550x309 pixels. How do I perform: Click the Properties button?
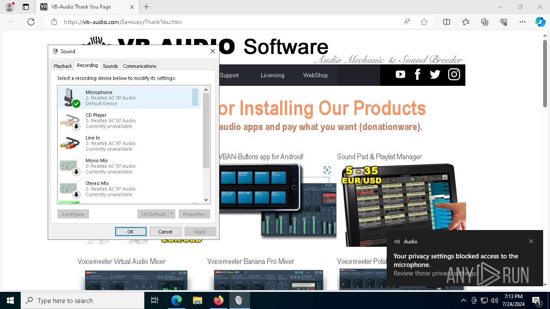pos(194,214)
